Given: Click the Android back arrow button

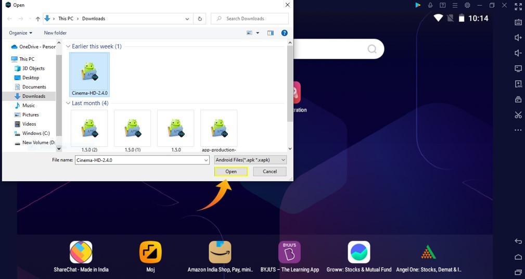Looking at the screenshot, I should (x=518, y=241).
